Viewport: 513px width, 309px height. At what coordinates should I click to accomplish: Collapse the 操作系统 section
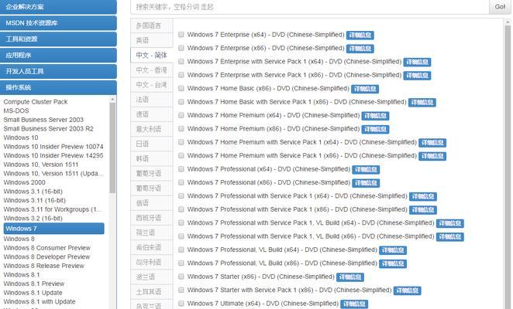click(58, 87)
